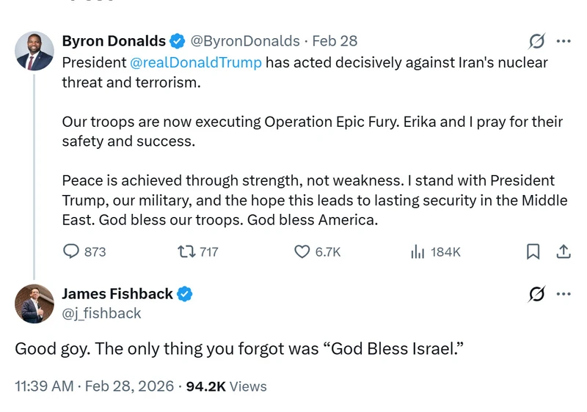Open the 94.2K Views count
Image resolution: width=587 pixels, height=412 pixels.
tap(227, 386)
